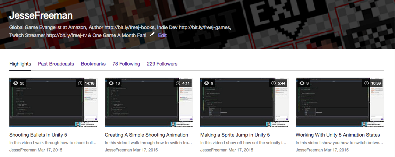The width and height of the screenshot is (395, 157).
Task: Click the clock icon next to 10:38
Action: pyautogui.click(x=367, y=83)
